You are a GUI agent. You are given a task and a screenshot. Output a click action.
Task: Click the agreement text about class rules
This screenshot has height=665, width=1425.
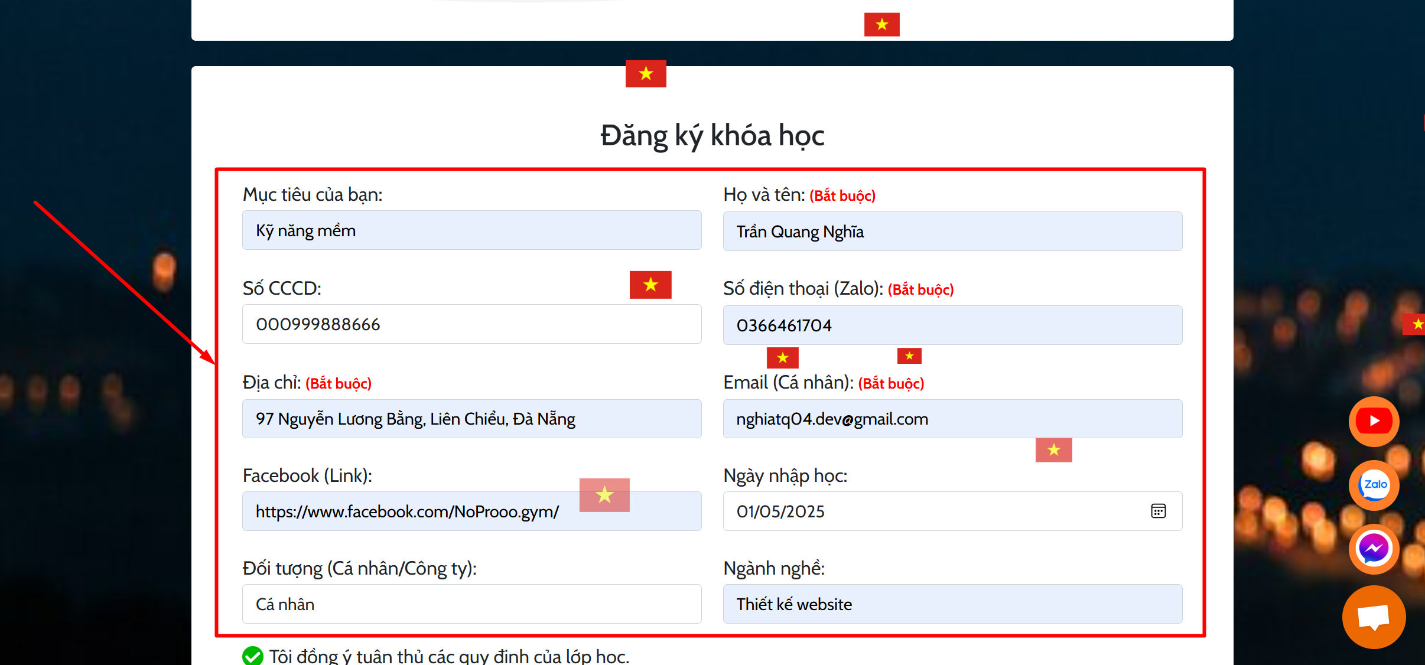click(x=449, y=656)
